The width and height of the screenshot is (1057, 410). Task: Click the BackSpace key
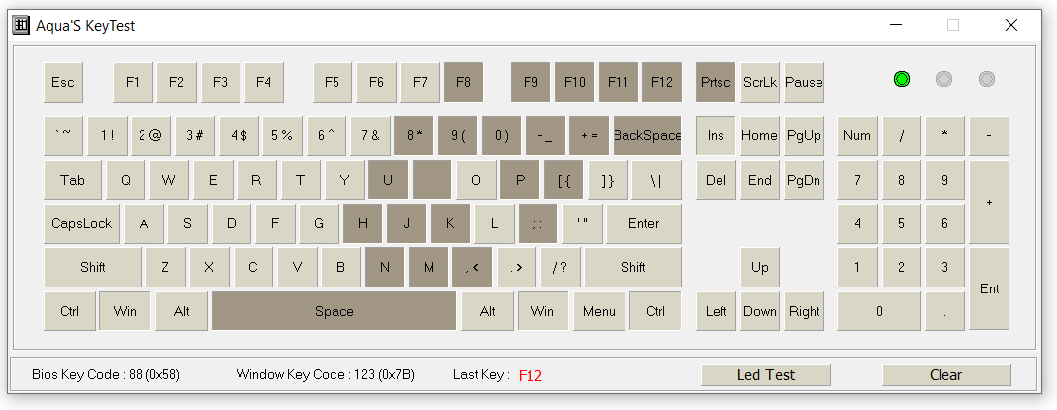[647, 135]
